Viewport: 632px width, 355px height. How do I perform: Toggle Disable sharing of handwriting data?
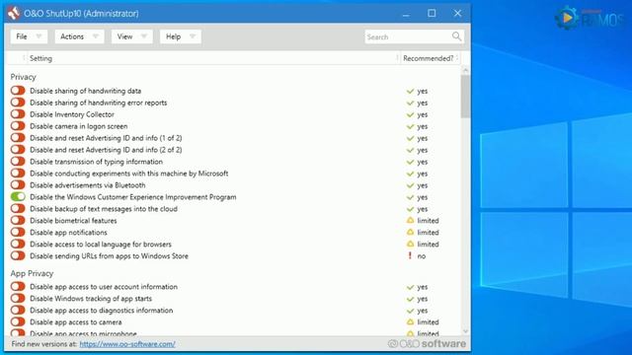point(18,91)
